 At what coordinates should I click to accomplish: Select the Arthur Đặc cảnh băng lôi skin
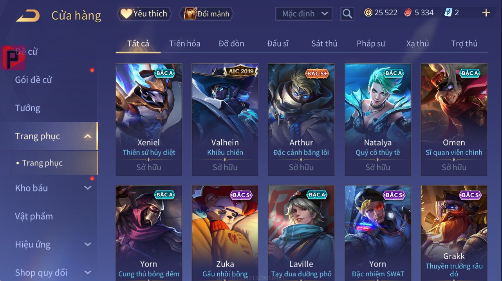(x=301, y=120)
